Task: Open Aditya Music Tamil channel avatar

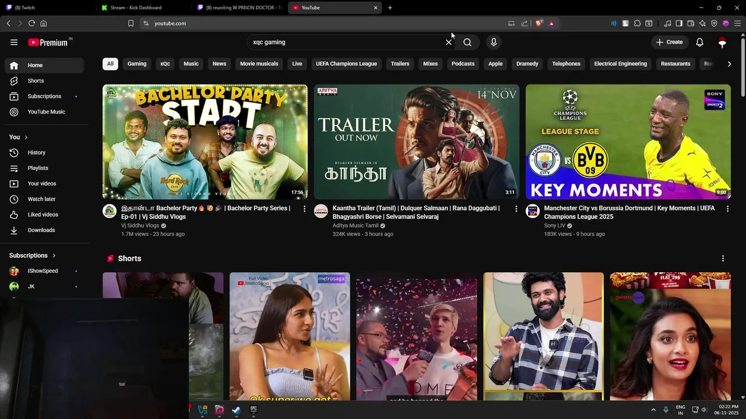Action: tap(321, 211)
